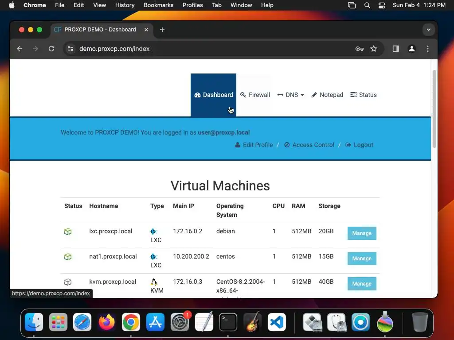This screenshot has height=340, width=454.
Task: Open System Settings from the dock
Action: coord(180,322)
